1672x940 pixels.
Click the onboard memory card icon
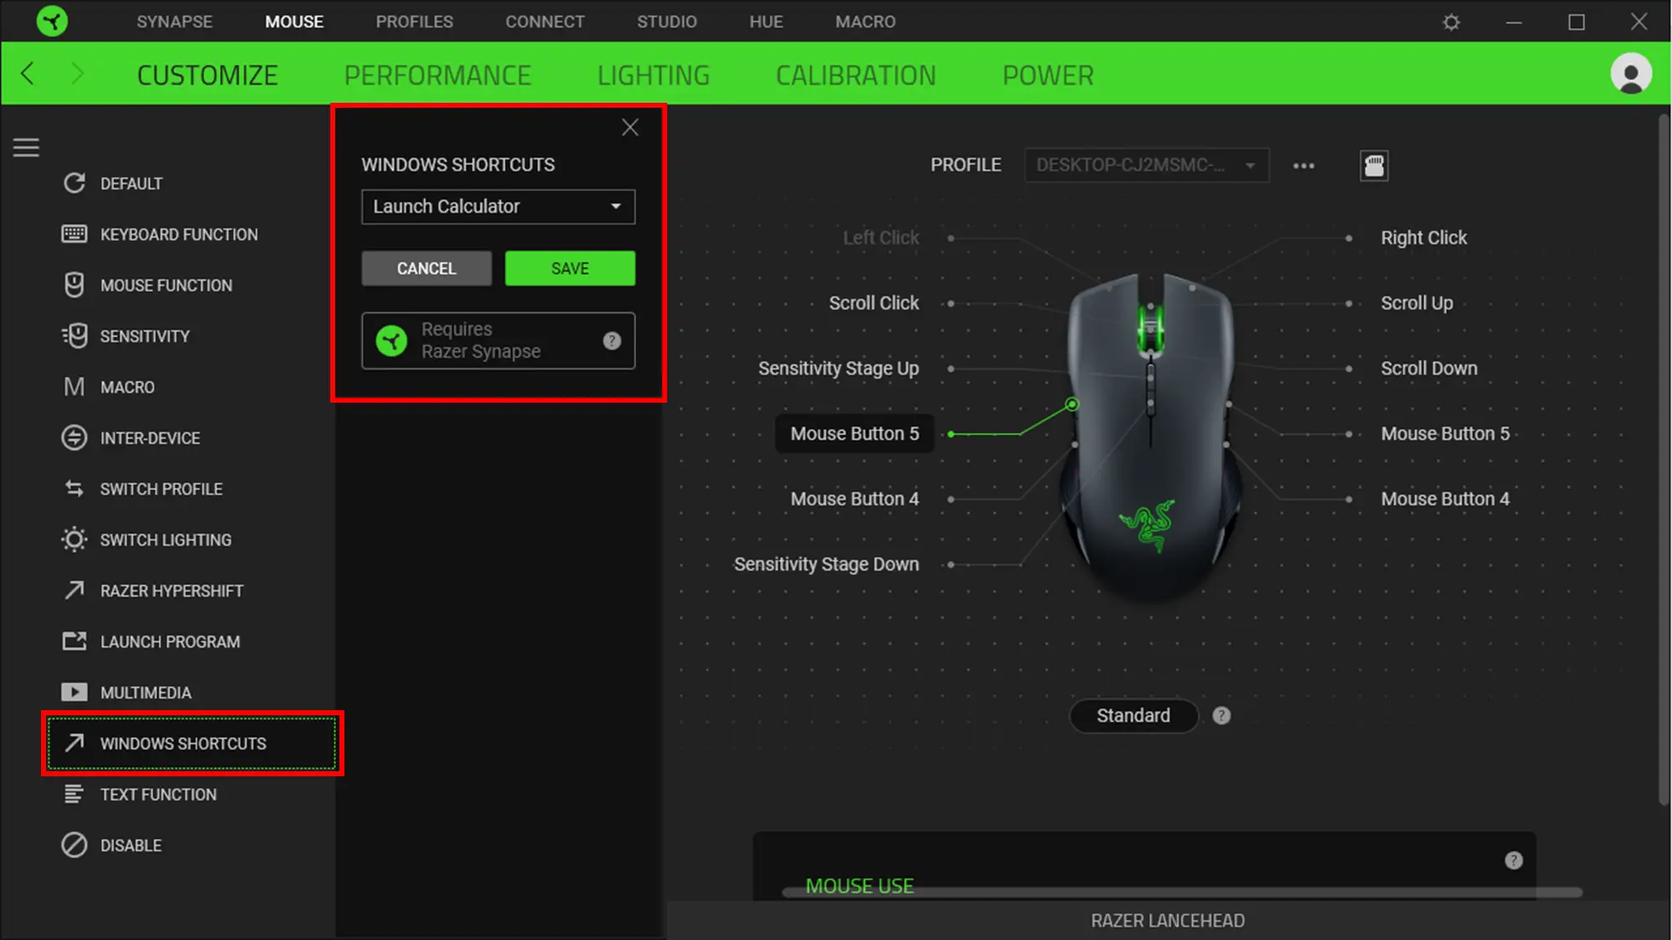[1374, 165]
